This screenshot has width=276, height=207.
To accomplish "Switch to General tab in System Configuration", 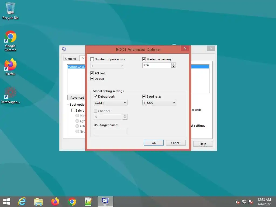I will pyautogui.click(x=71, y=58).
